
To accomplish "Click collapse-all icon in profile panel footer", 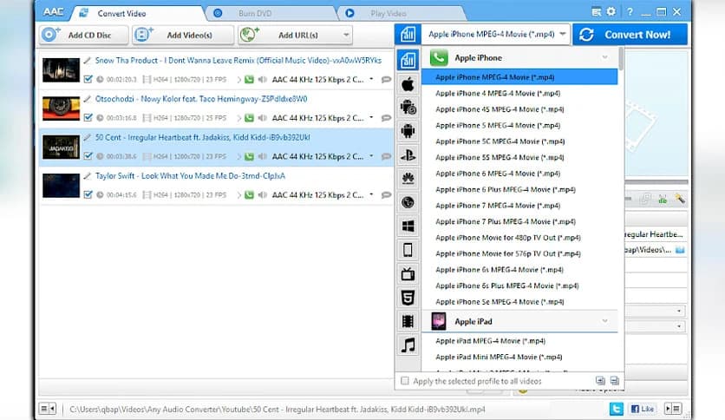I will click(x=615, y=381).
